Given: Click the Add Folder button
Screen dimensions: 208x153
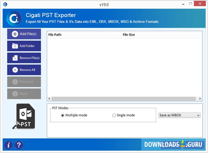Looking at the screenshot, I should [24, 46].
